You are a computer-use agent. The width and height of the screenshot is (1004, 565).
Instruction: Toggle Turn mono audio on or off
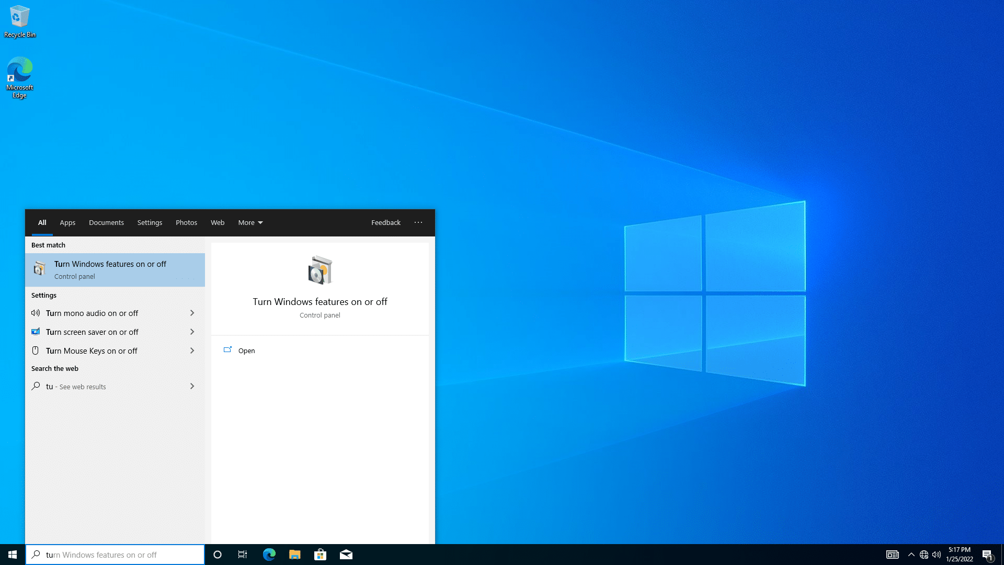114,312
